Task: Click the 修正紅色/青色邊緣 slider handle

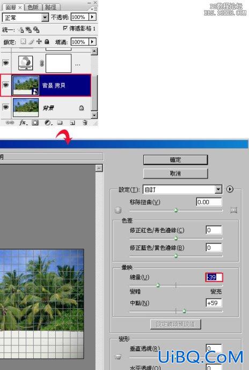Action: 176,238
